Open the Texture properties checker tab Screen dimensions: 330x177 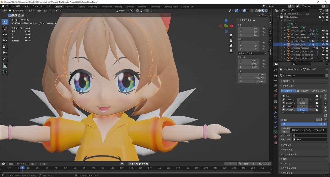276,143
